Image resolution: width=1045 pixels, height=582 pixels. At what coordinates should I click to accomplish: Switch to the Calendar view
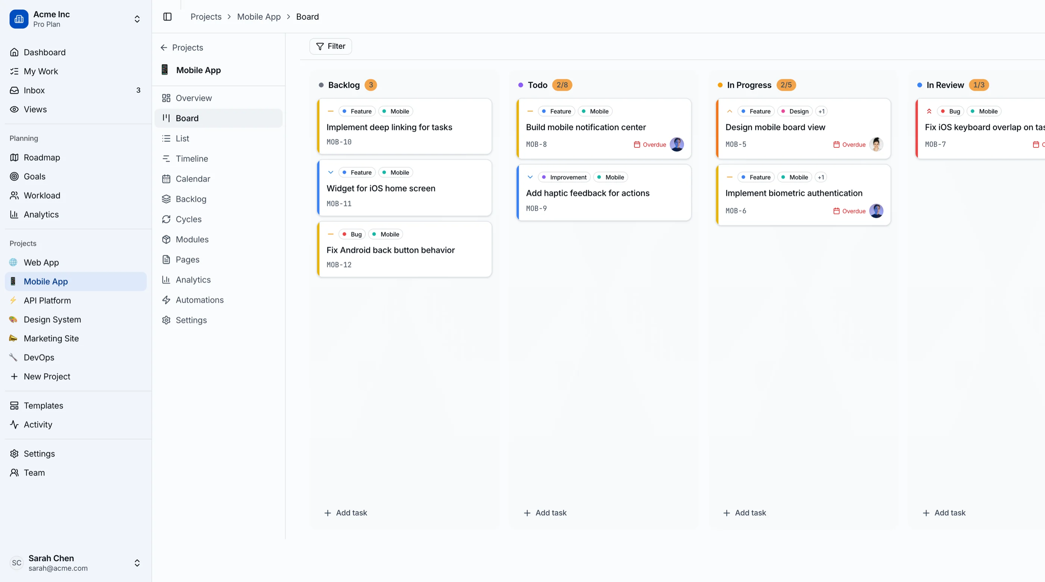tap(219, 179)
